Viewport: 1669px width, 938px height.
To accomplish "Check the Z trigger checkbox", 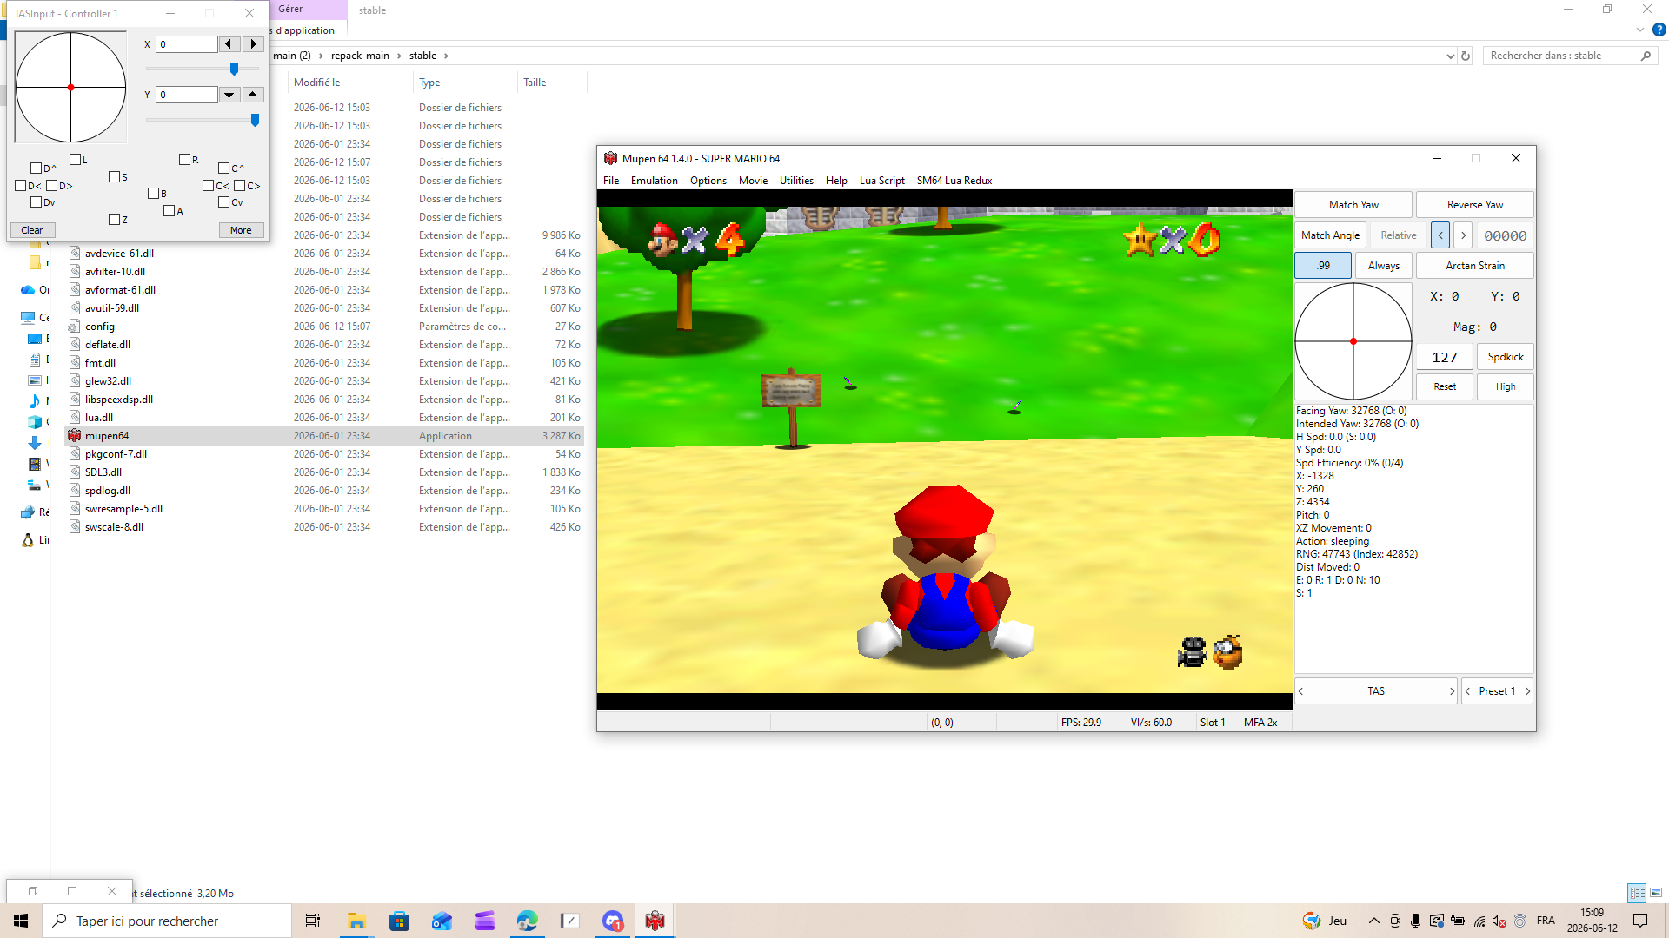I will click(x=114, y=220).
